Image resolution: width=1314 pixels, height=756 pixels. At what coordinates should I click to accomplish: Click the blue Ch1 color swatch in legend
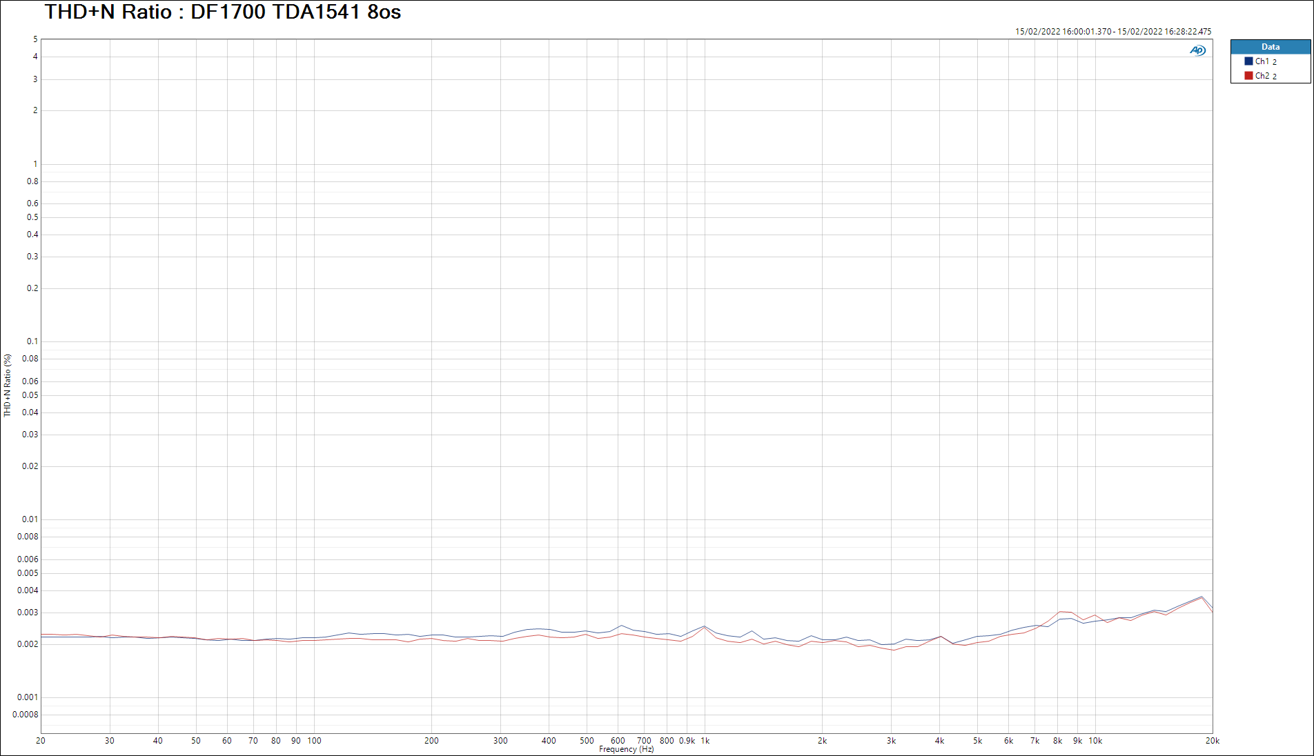pyautogui.click(x=1248, y=61)
